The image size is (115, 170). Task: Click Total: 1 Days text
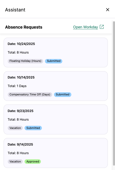(x=17, y=86)
